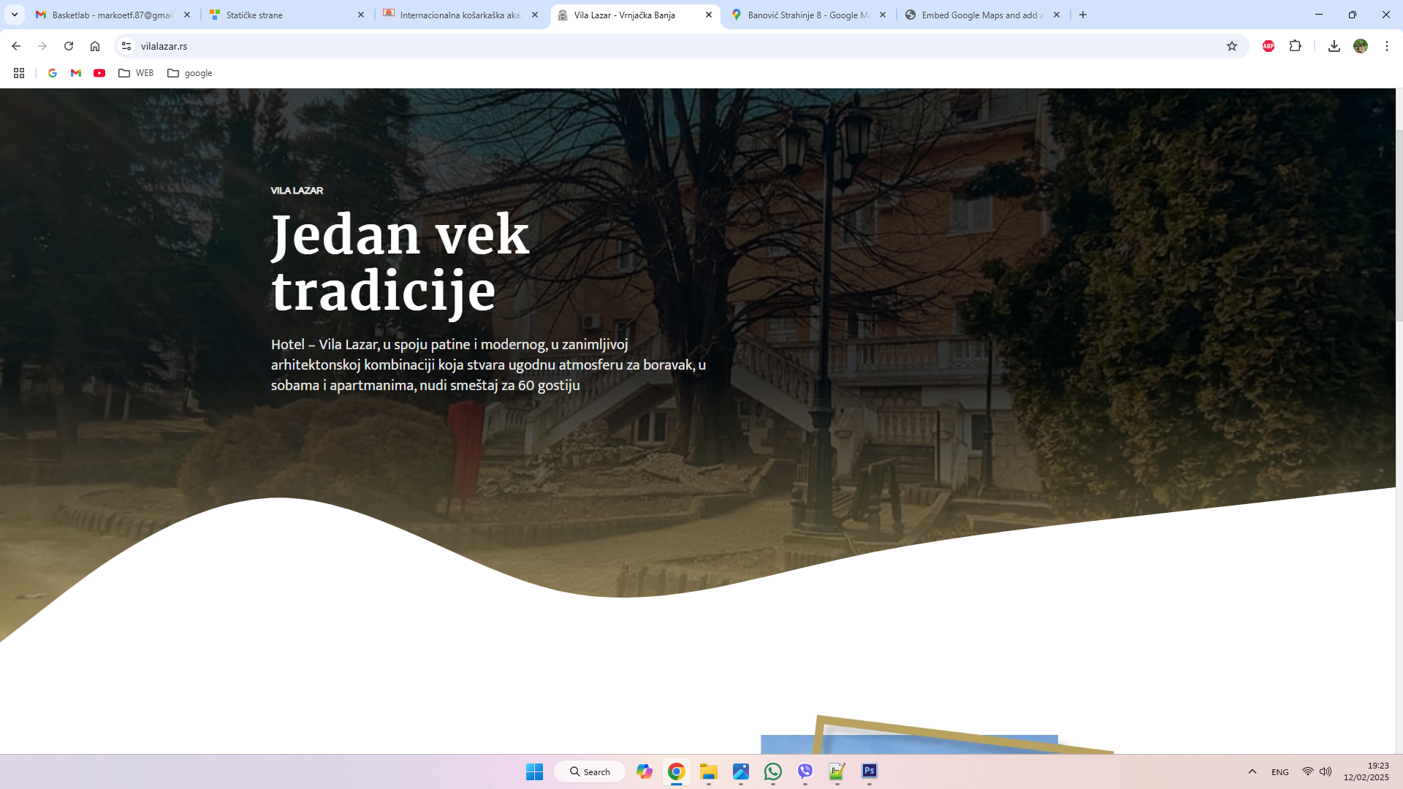Open Adblock Plus to pause blocking
1403x789 pixels.
[1267, 45]
